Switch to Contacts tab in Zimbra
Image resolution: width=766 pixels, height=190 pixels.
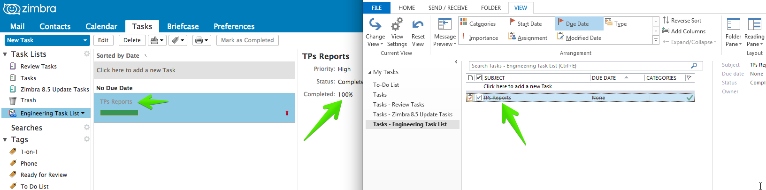(x=55, y=26)
